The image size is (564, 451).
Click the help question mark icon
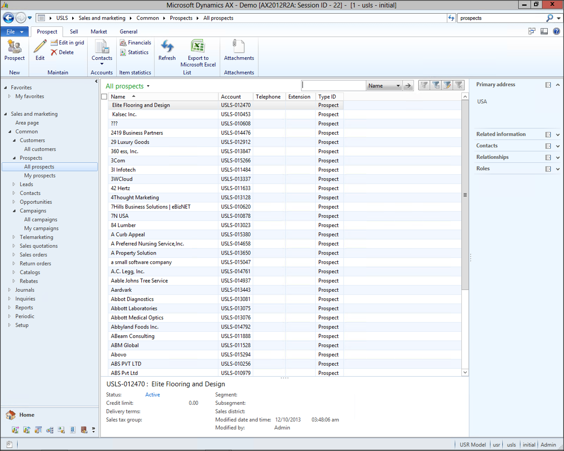[x=556, y=31]
